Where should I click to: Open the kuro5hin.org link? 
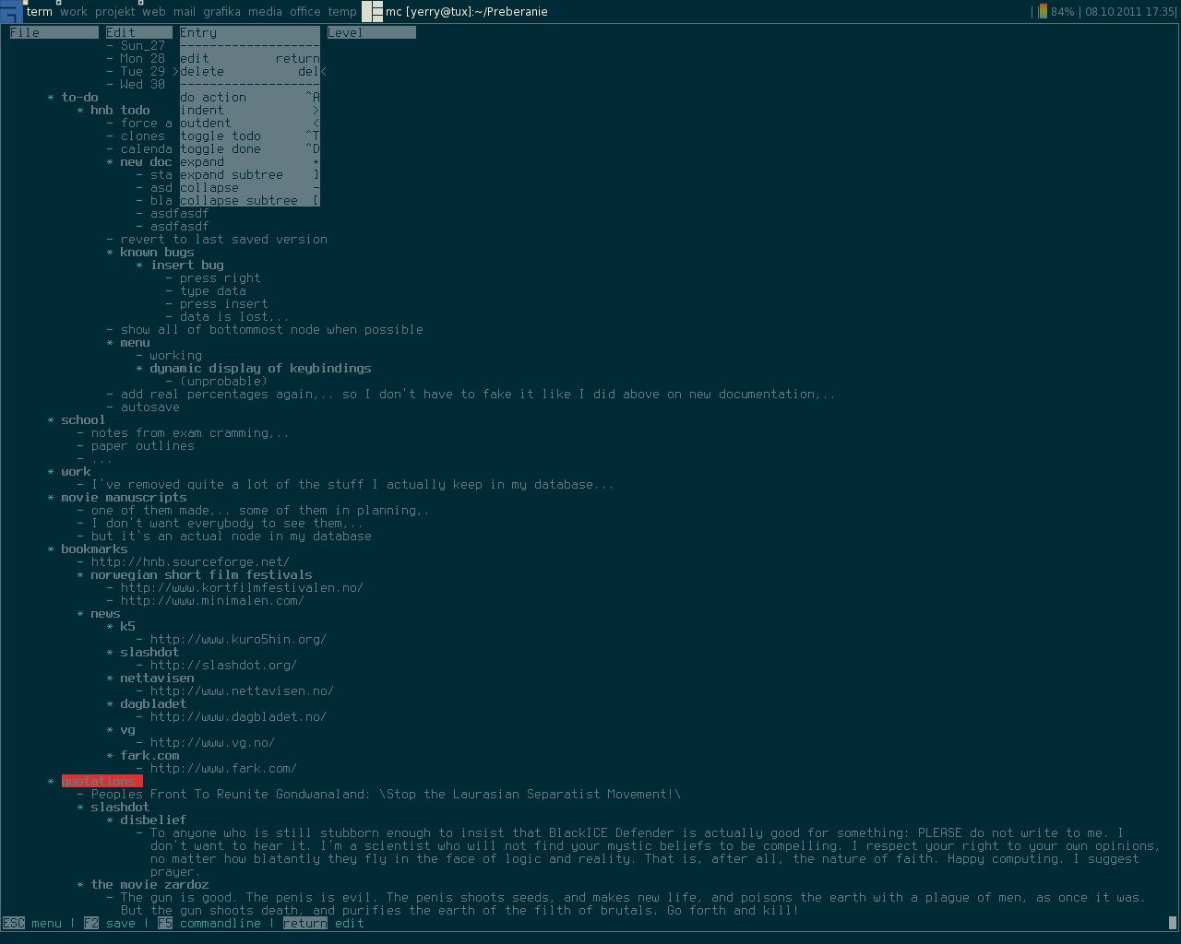[238, 639]
